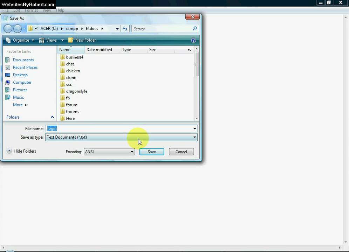Click the fb folder icon
Screen dimensions: 349x252
62,98
